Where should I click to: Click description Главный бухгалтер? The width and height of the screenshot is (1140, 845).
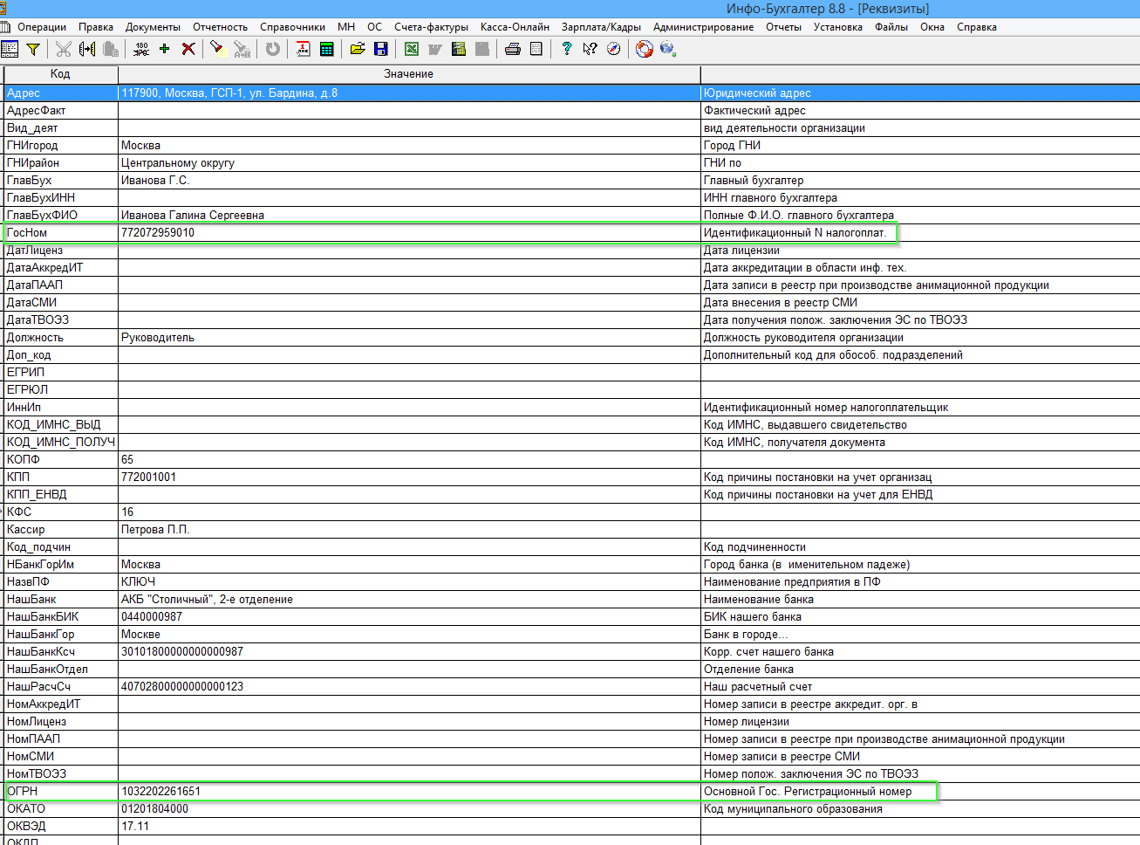(754, 181)
